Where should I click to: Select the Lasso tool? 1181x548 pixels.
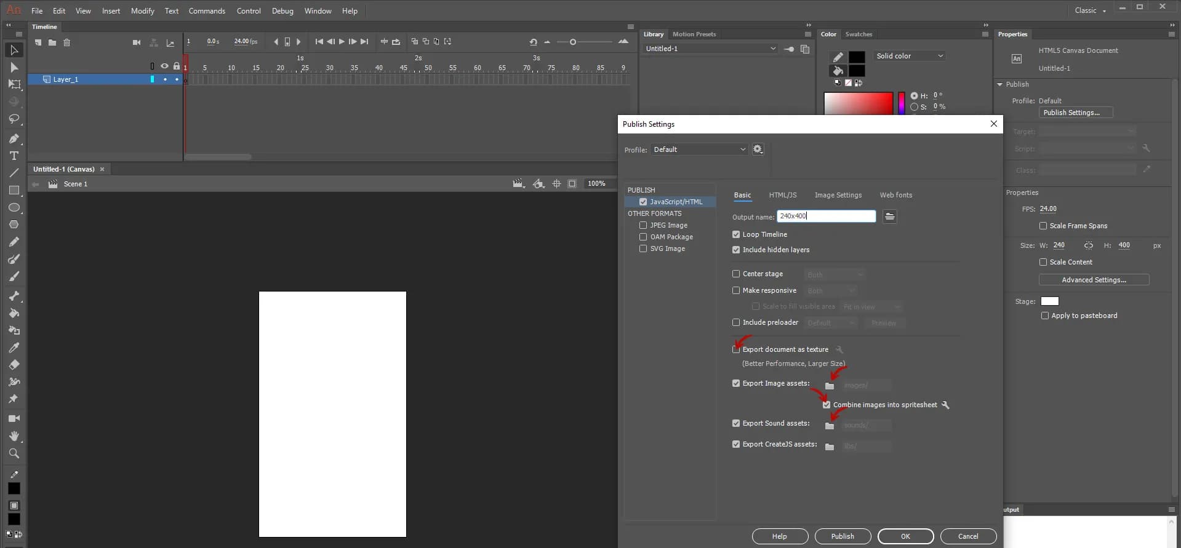(14, 119)
